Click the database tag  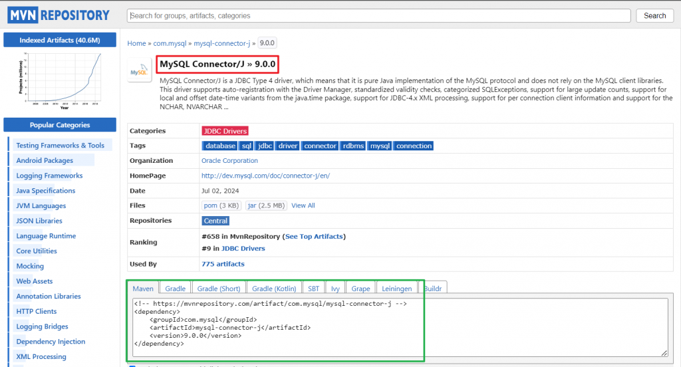pos(220,146)
